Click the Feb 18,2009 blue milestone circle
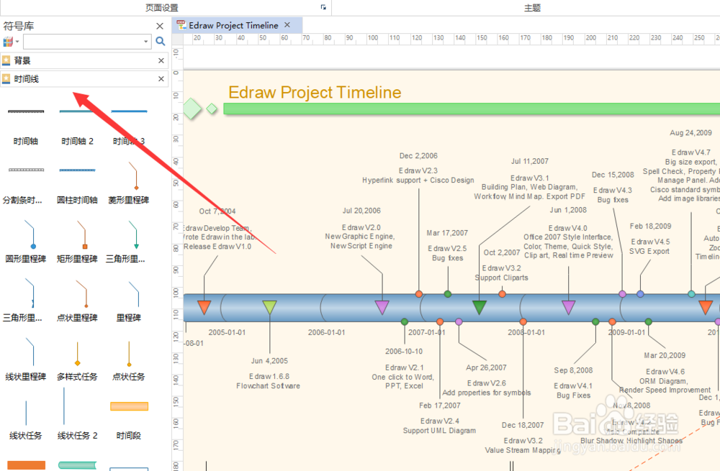This screenshot has width=720, height=471. (x=641, y=294)
